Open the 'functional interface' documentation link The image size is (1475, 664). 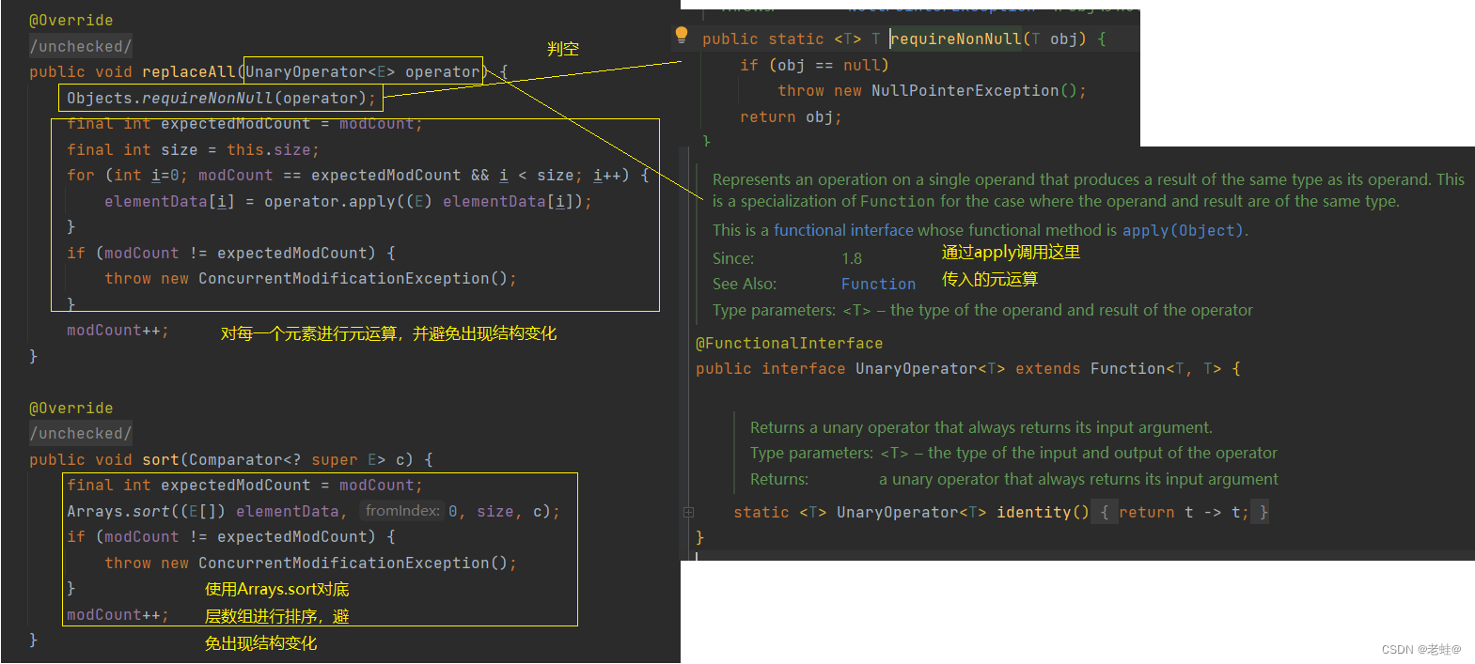point(843,230)
